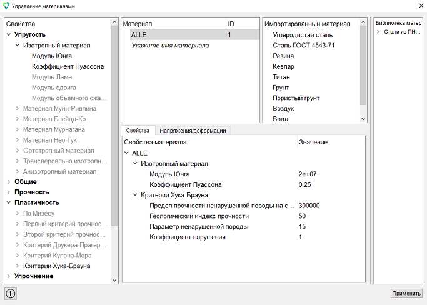
Task: Click the Укажите имя материала field
Action: click(170, 46)
